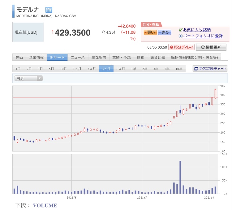
Task: Open the 業績・予想 tab
Action: click(x=122, y=58)
